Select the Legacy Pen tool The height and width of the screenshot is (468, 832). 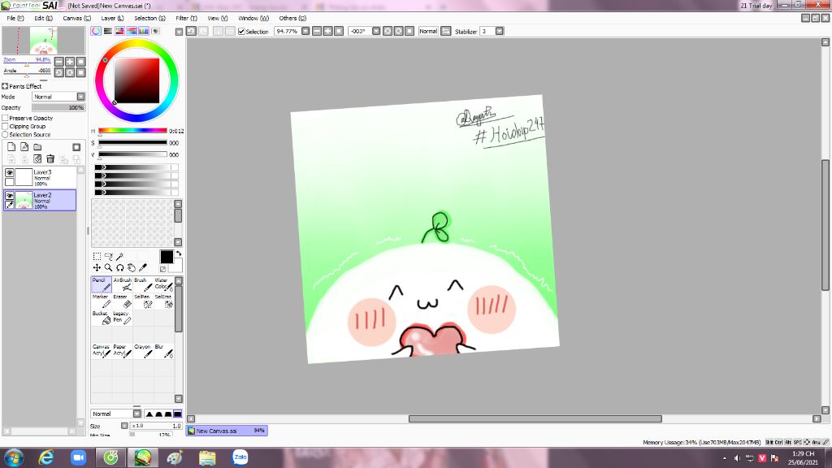[122, 318]
